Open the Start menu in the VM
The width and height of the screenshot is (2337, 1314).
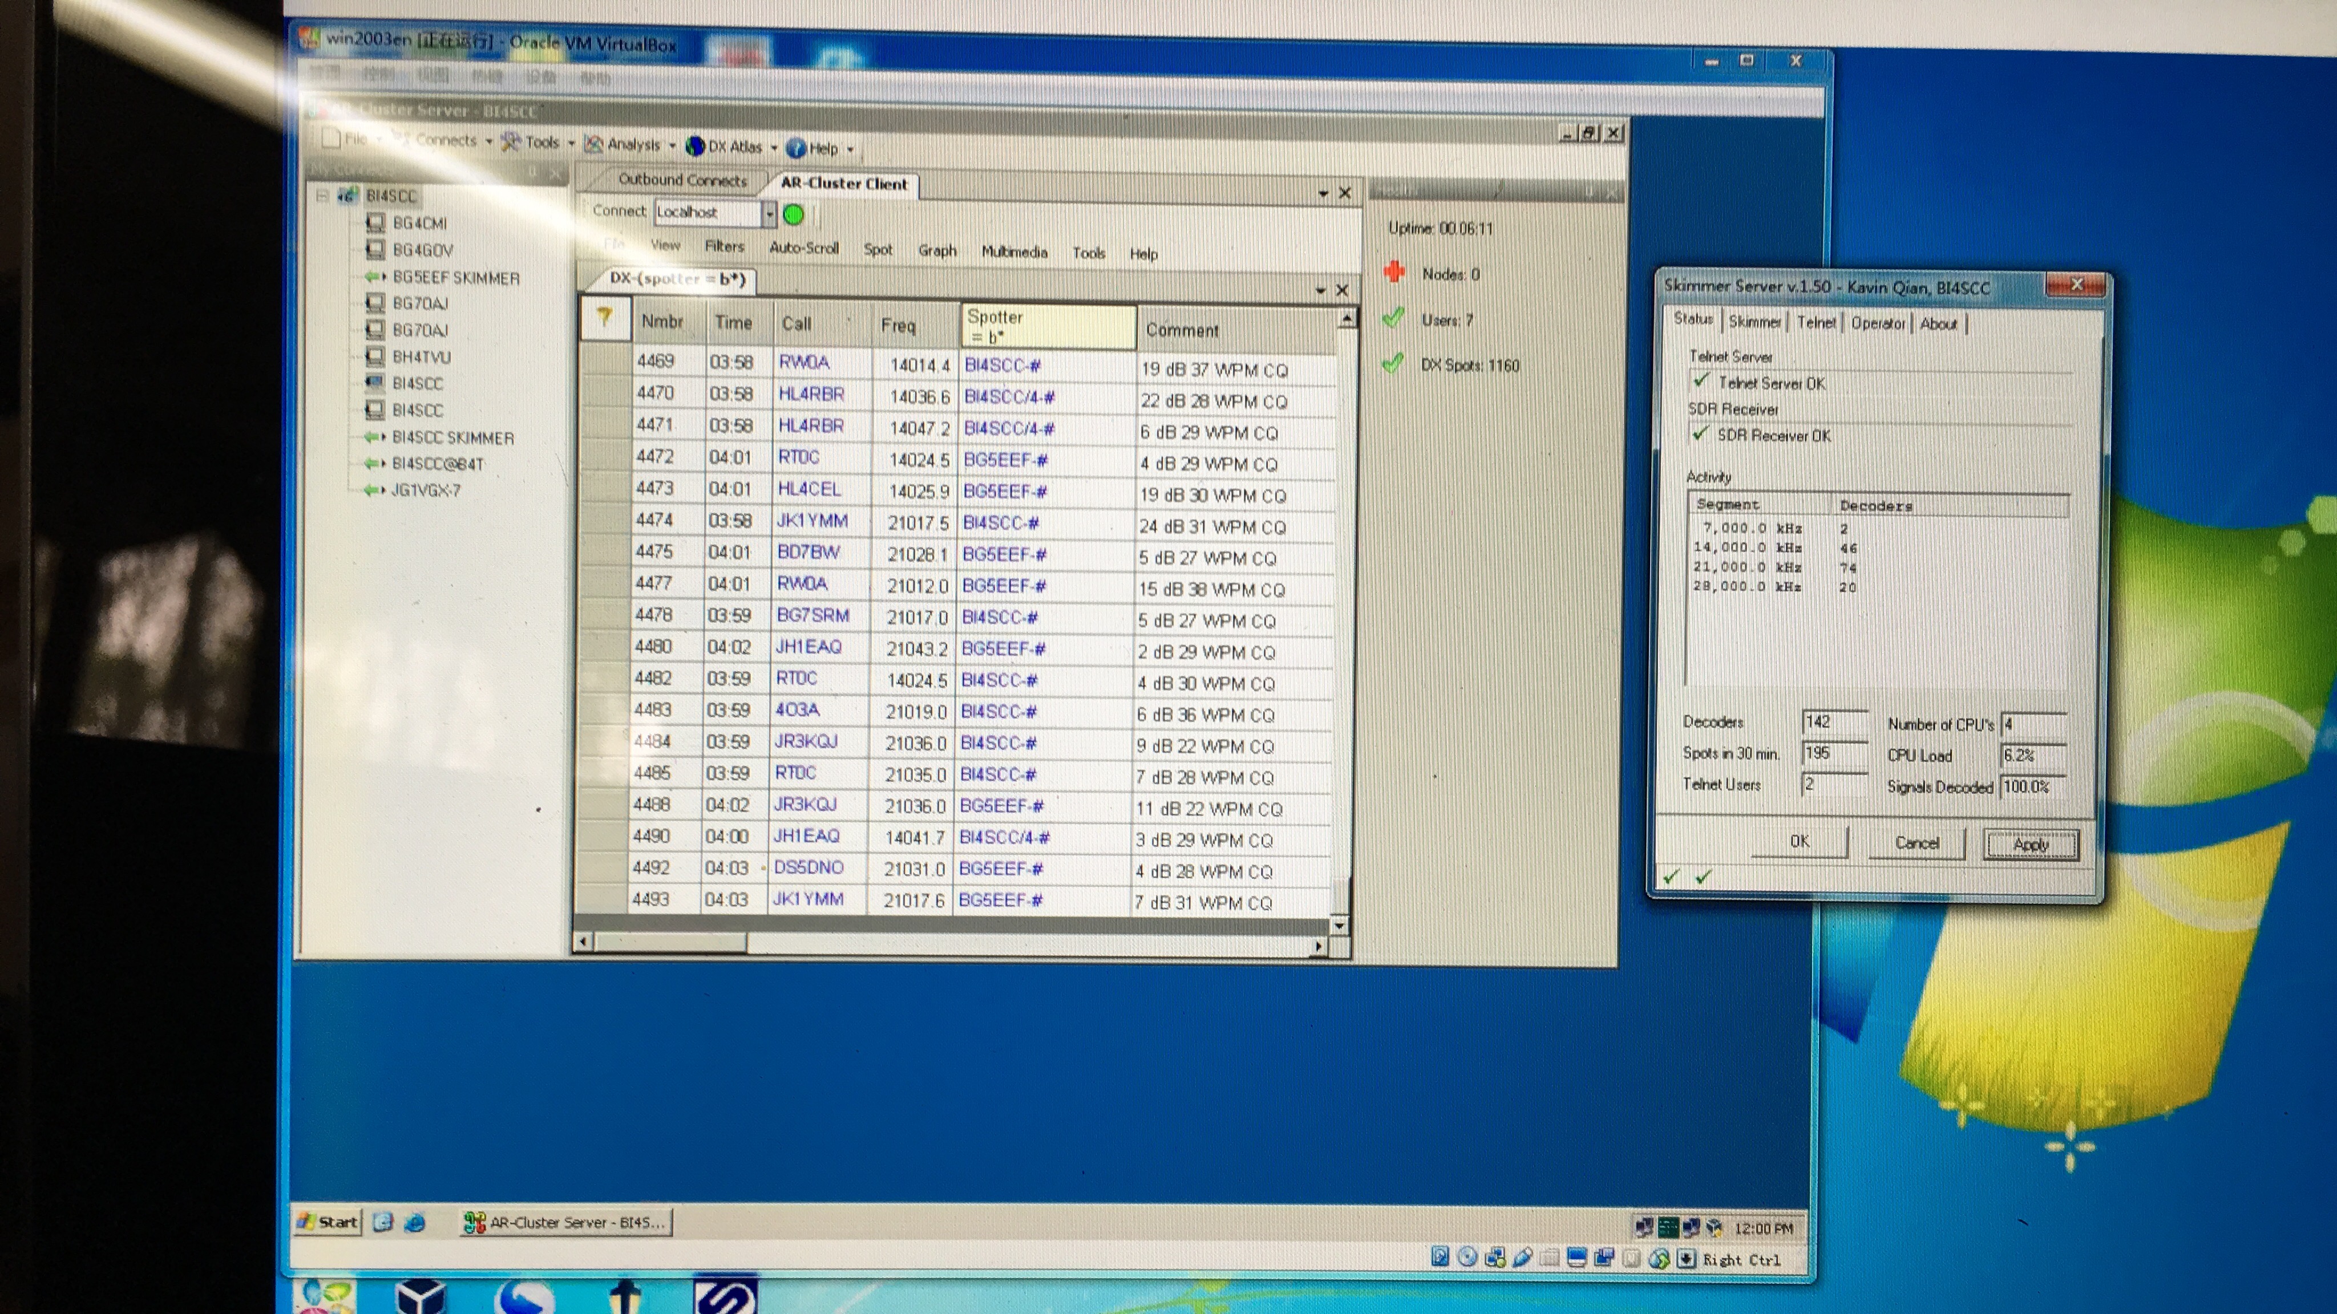point(327,1222)
